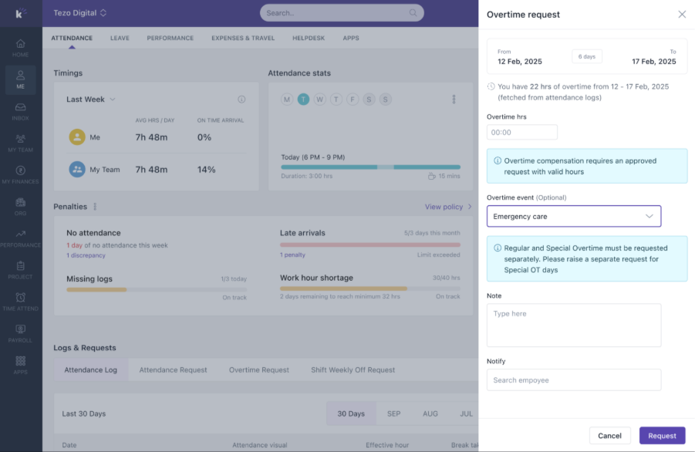Image resolution: width=695 pixels, height=452 pixels.
Task: Open the Payroll sidebar icon
Action: pyautogui.click(x=20, y=329)
